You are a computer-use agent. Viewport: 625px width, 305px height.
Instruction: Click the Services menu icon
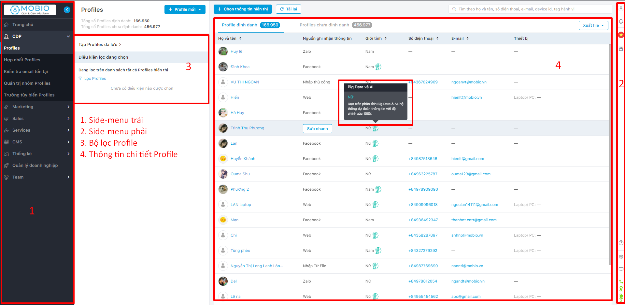pos(6,130)
